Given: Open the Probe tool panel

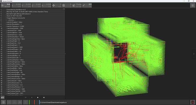Looking at the screenshot, I should [77, 5].
